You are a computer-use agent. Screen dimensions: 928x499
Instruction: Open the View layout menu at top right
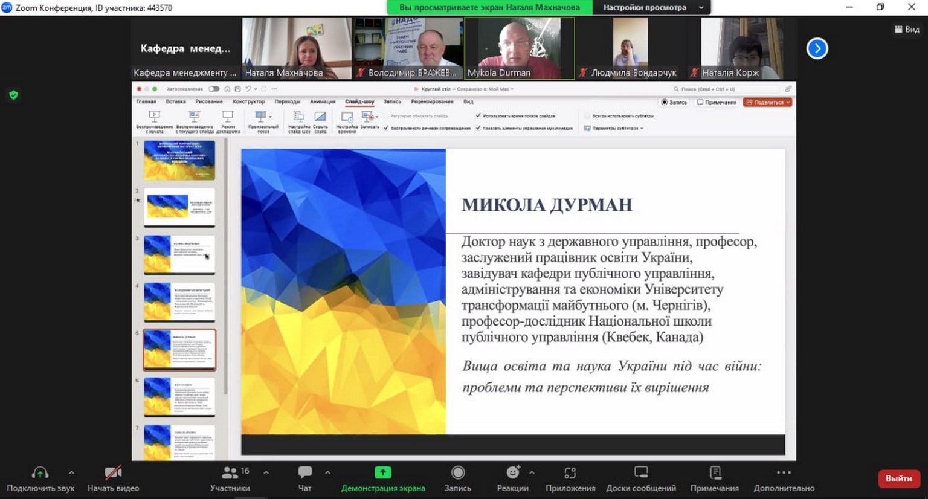(907, 29)
